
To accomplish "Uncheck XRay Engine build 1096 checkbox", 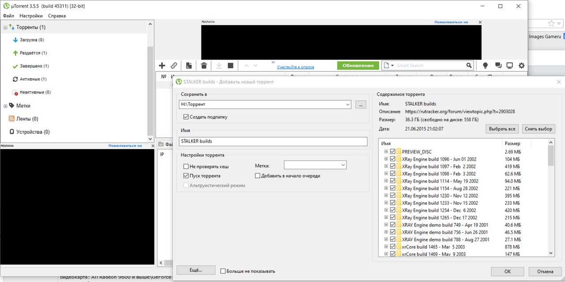I will pyautogui.click(x=392, y=159).
